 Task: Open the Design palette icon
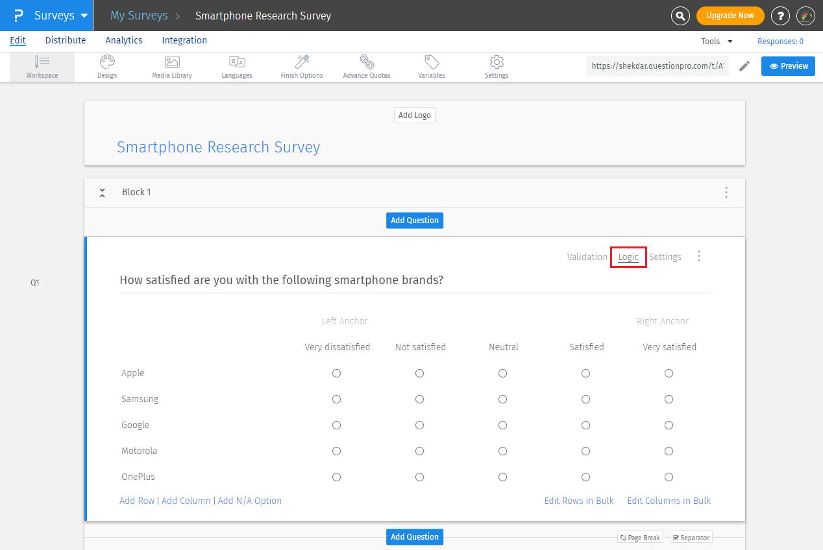107,62
